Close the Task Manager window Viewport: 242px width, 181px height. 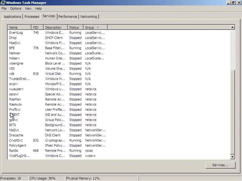(x=239, y=3)
